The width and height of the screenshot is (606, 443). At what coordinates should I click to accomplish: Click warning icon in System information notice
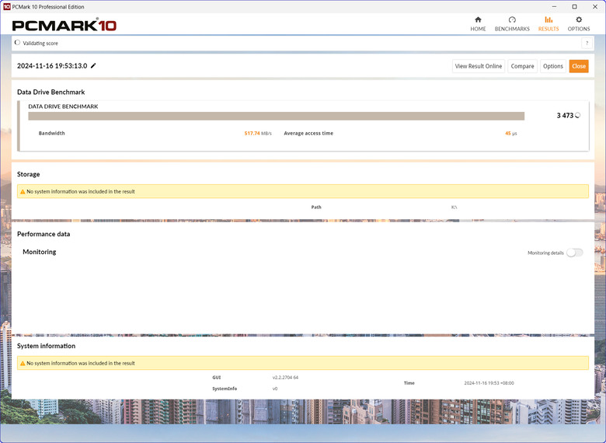coord(23,364)
